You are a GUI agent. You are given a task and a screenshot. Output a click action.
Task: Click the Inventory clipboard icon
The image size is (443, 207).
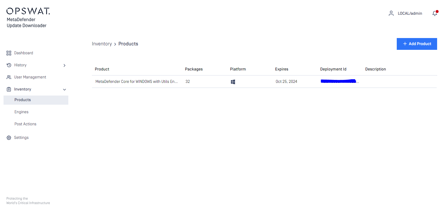click(x=9, y=89)
